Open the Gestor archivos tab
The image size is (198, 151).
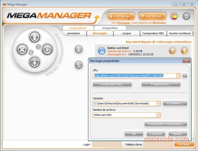(x=180, y=33)
